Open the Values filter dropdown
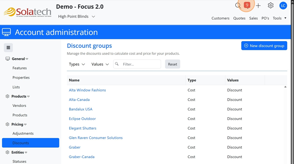This screenshot has height=164, width=294. [100, 64]
